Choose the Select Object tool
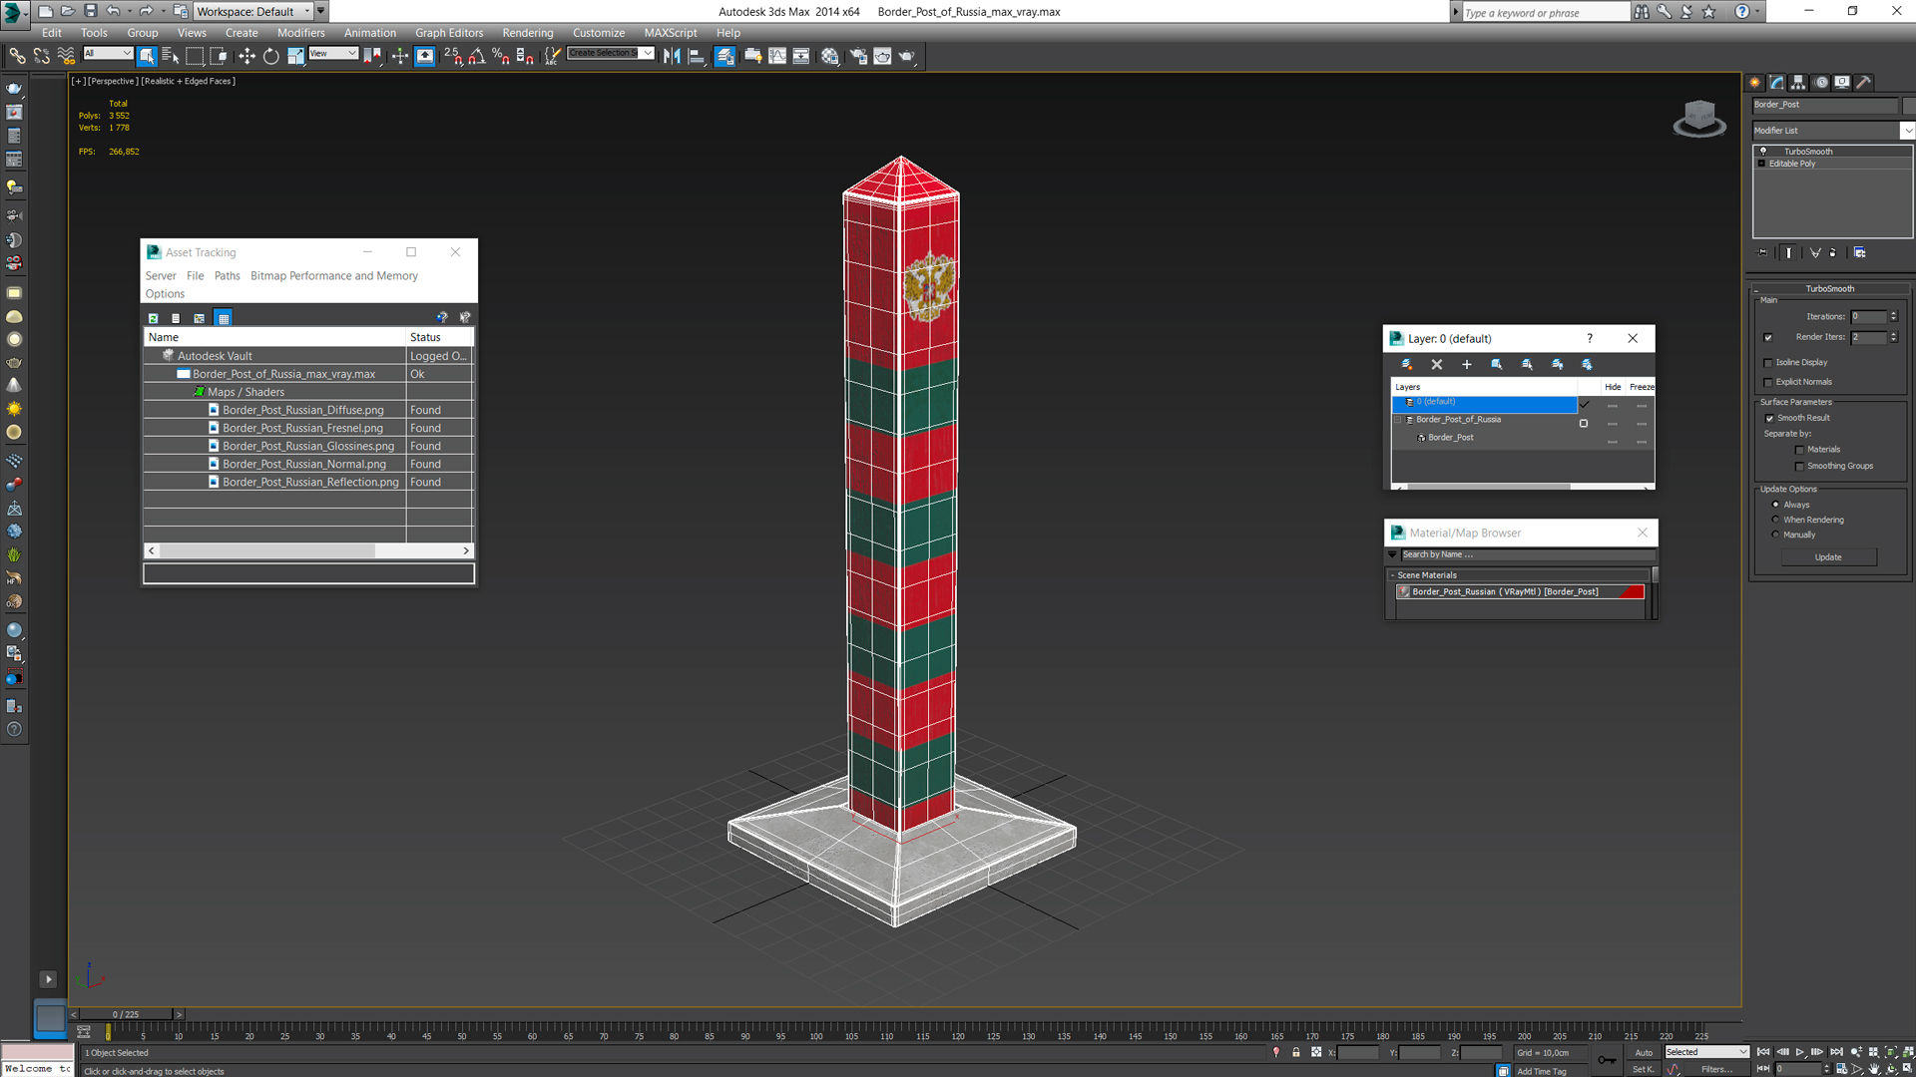This screenshot has height=1077, width=1916. [x=147, y=56]
